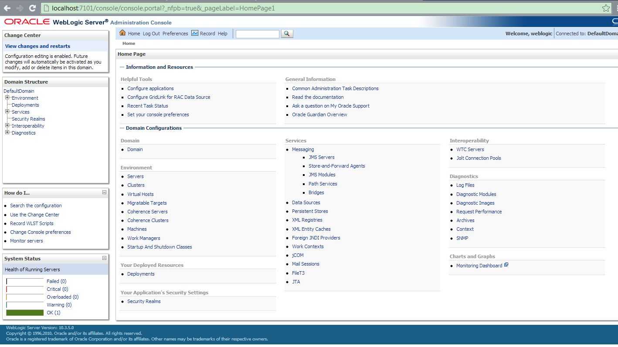Click the Record icon in the toolbar
The width and height of the screenshot is (618, 347).
pyautogui.click(x=195, y=33)
